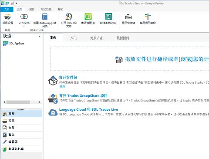The height and width of the screenshot is (159, 209).
Task: Click the save icon in quick access toolbar
Action: [x=12, y=3]
